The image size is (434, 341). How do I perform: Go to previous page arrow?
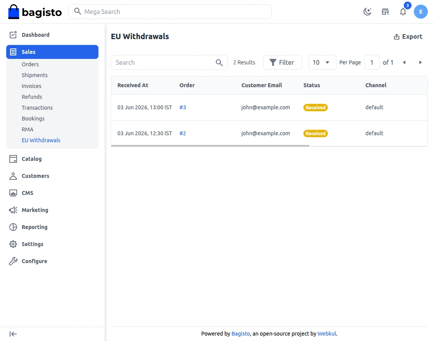pos(404,62)
